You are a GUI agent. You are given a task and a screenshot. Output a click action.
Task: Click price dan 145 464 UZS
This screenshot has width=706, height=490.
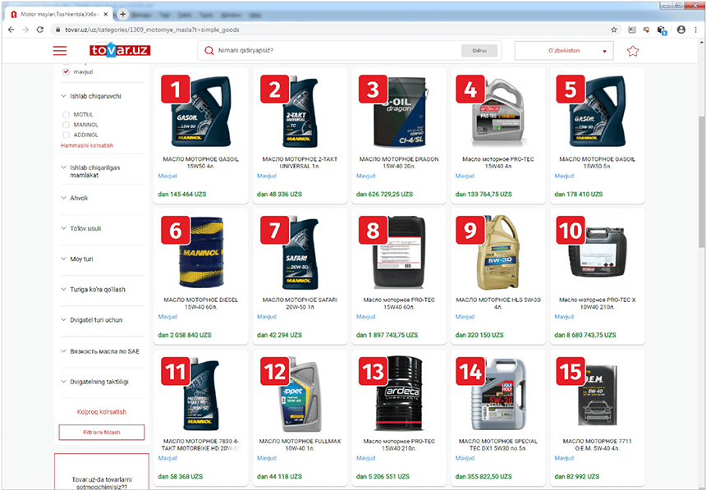click(x=182, y=194)
